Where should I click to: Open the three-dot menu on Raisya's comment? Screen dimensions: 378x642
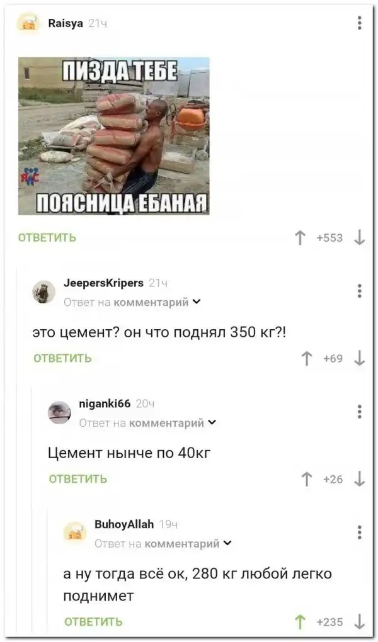click(359, 23)
